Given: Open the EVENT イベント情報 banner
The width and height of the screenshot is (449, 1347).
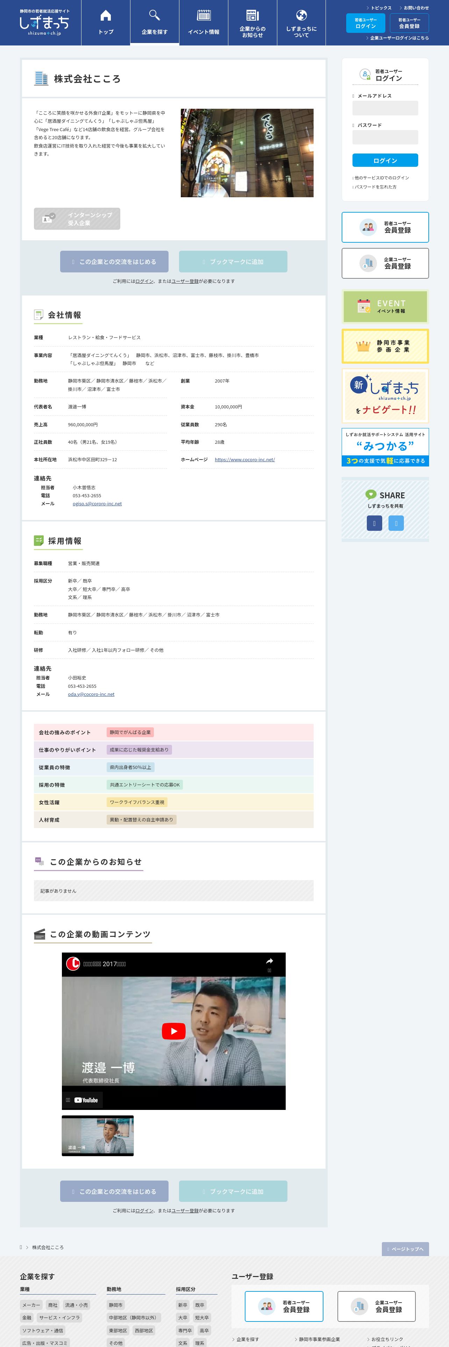Looking at the screenshot, I should pyautogui.click(x=385, y=306).
